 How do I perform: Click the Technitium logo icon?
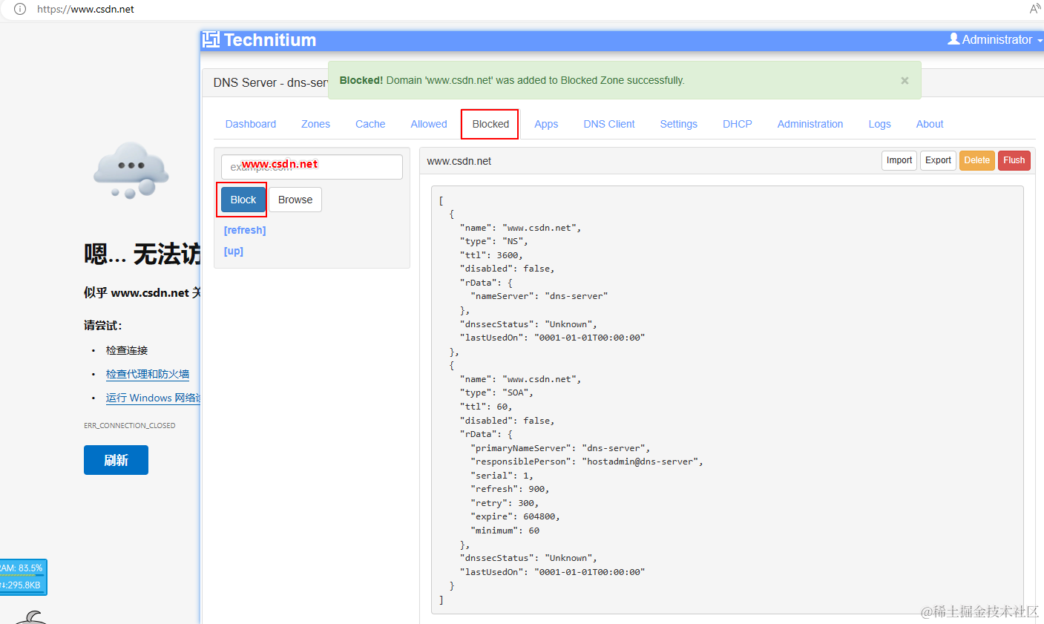tap(211, 39)
